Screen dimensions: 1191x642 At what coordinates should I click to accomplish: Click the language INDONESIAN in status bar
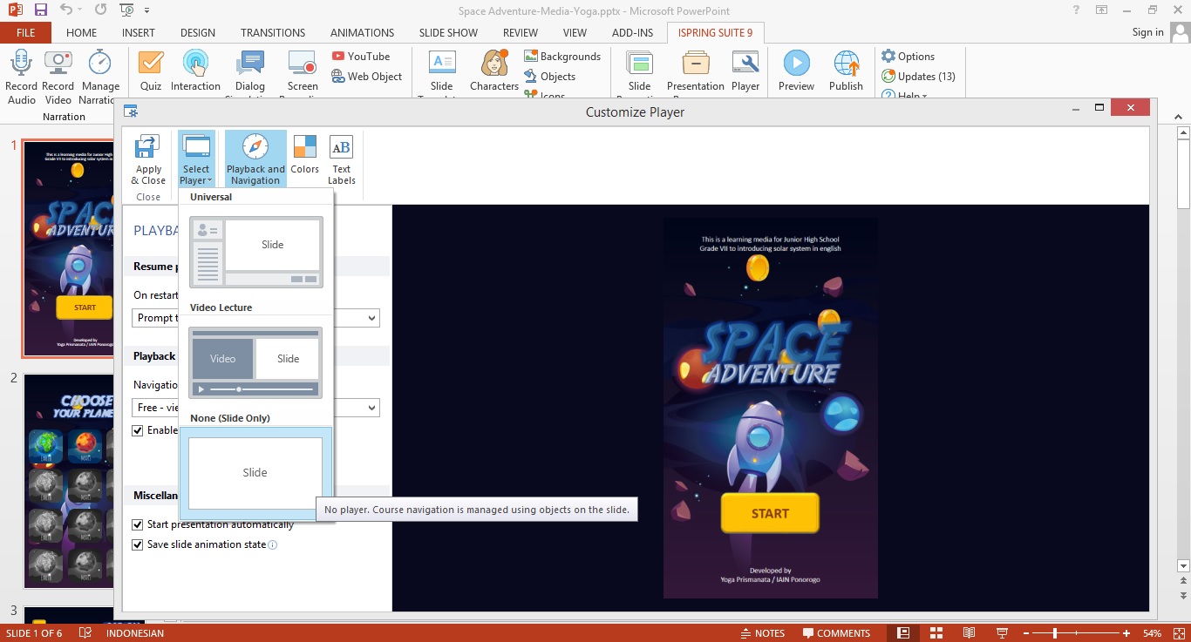pos(135,633)
